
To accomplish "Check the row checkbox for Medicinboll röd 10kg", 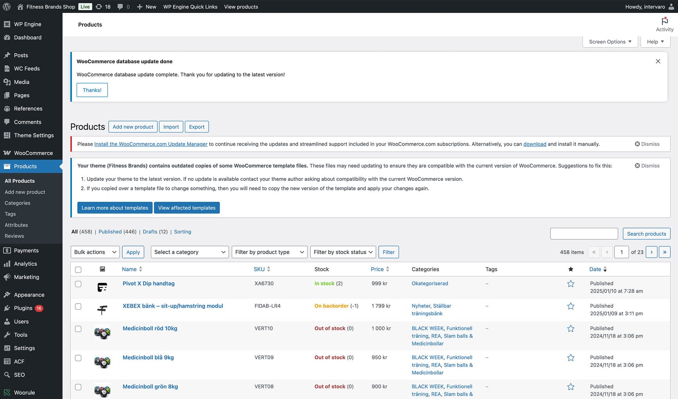I will 78,329.
